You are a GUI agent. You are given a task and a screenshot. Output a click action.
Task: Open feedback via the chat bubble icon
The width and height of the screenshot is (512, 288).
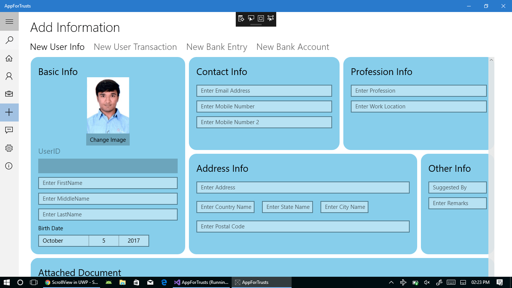9,130
